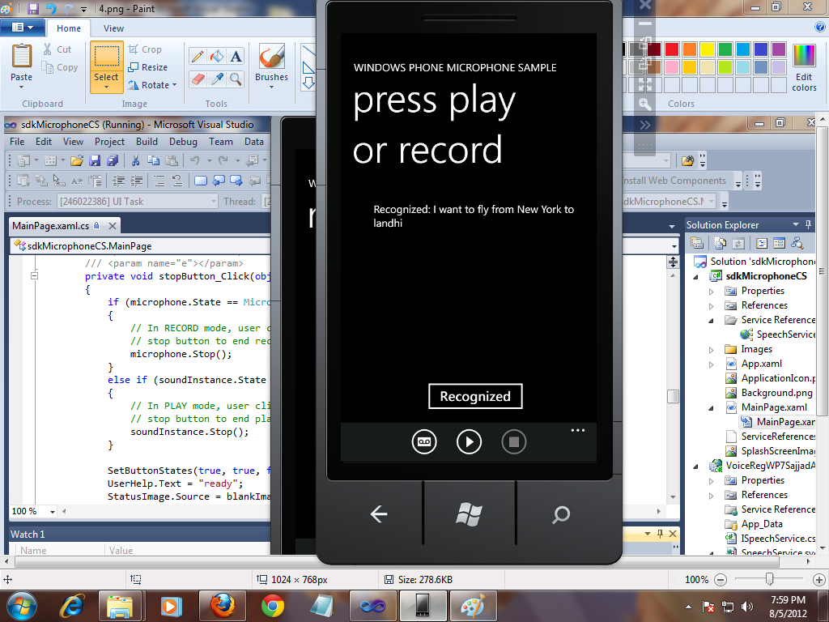829x622 pixels.
Task: Open Edit colors in Paint
Action: pos(804,68)
